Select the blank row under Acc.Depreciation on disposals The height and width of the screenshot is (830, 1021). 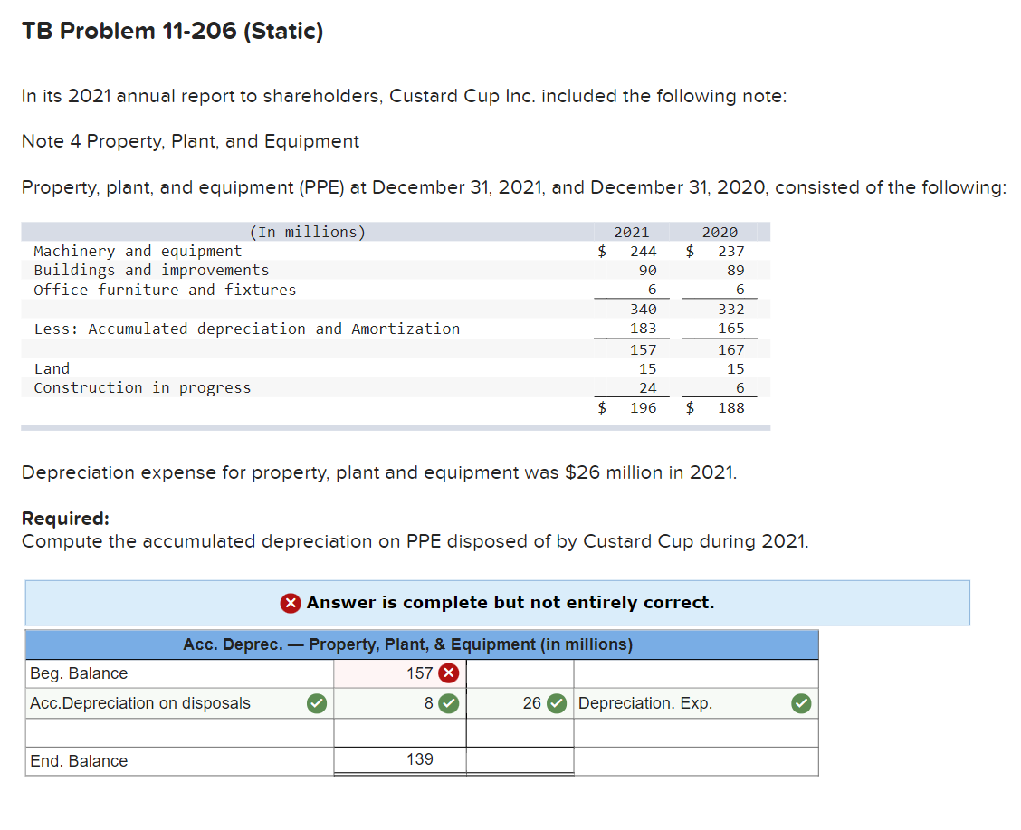click(x=178, y=732)
